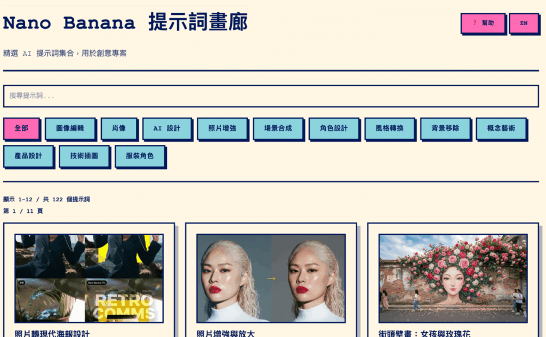Open the RETRO COMMS poster thumbnail
The height and width of the screenshot is (337, 546).
coord(89,278)
